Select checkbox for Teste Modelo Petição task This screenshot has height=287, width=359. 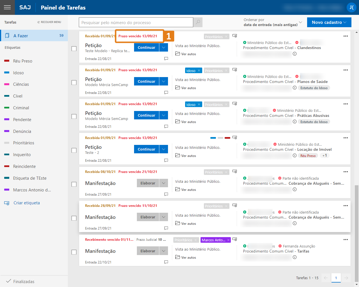(74, 48)
